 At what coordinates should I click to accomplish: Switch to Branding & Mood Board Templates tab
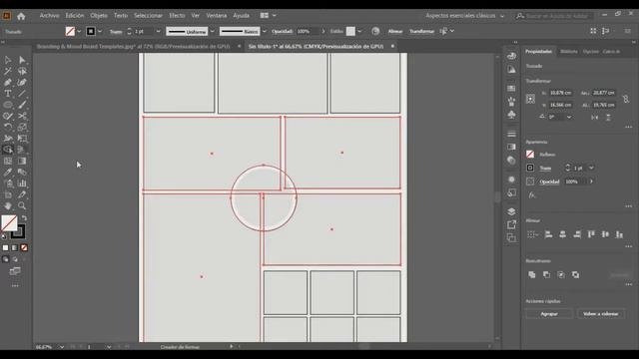click(133, 47)
